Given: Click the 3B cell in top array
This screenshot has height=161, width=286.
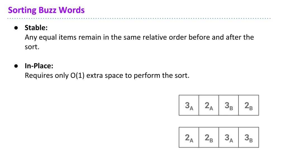Looking at the screenshot, I should 228,105.
